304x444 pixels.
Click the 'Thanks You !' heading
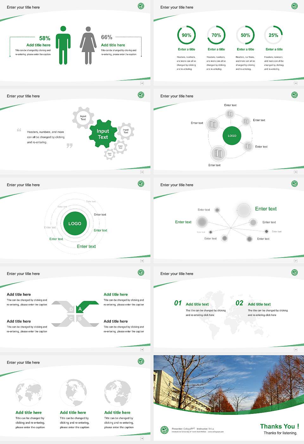pyautogui.click(x=280, y=426)
